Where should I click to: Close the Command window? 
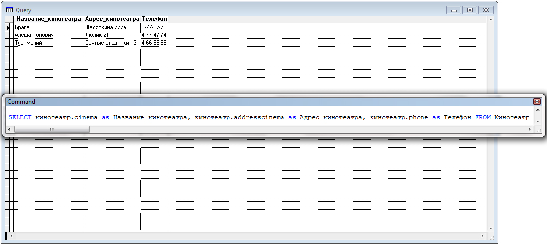[x=537, y=102]
